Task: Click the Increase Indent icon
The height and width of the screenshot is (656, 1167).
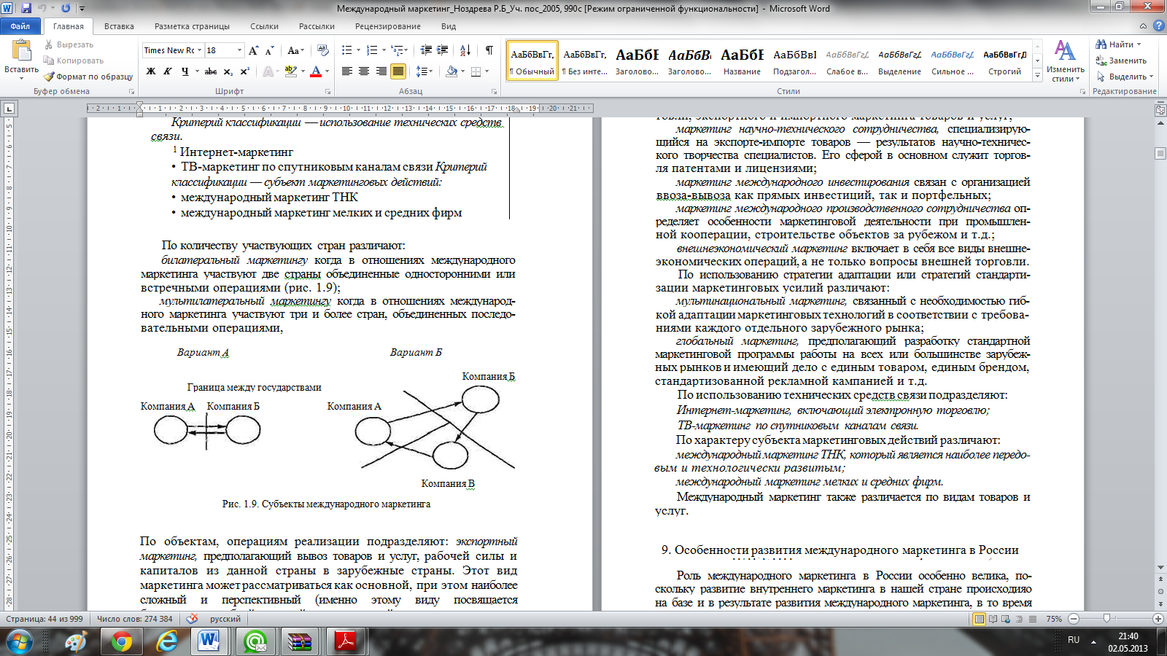Action: tap(443, 50)
